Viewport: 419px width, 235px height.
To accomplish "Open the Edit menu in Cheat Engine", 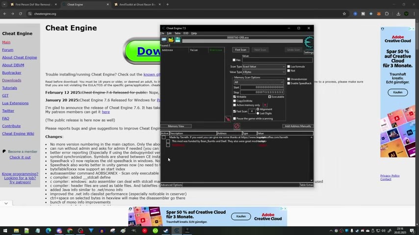I will click(169, 33).
